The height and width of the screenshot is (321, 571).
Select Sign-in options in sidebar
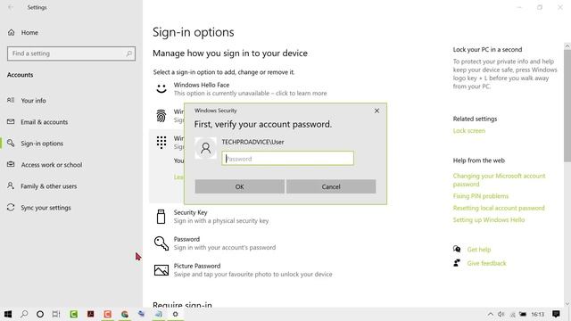[42, 144]
